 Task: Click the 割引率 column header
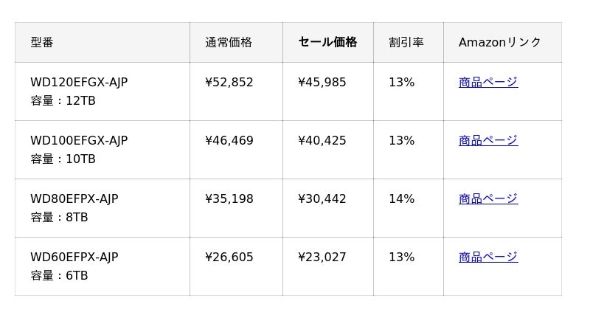[406, 43]
